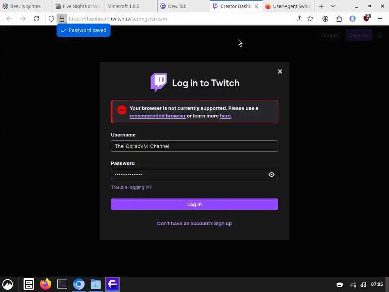
Task: Switch to the New Tab tab
Action: coord(183,6)
